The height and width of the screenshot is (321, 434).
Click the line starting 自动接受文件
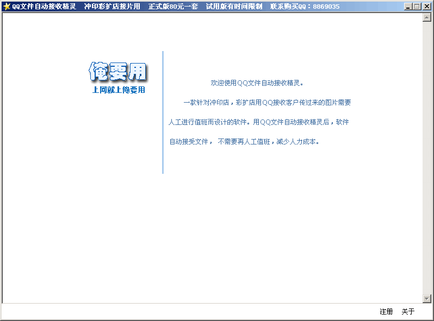[244, 142]
